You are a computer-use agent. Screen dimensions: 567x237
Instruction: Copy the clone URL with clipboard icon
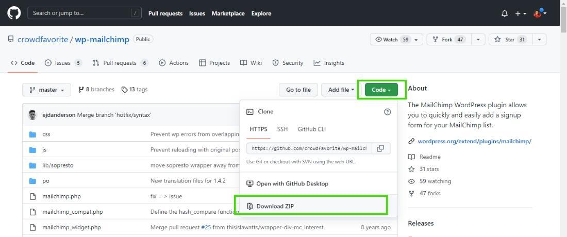tap(380, 148)
